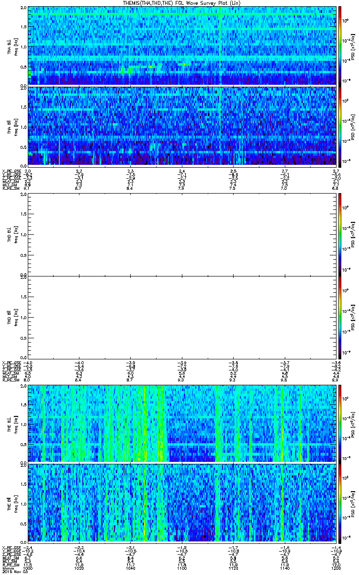Click the THE B-perpendicular spectrogram panel
The width and height of the screenshot is (359, 575).
(182, 423)
